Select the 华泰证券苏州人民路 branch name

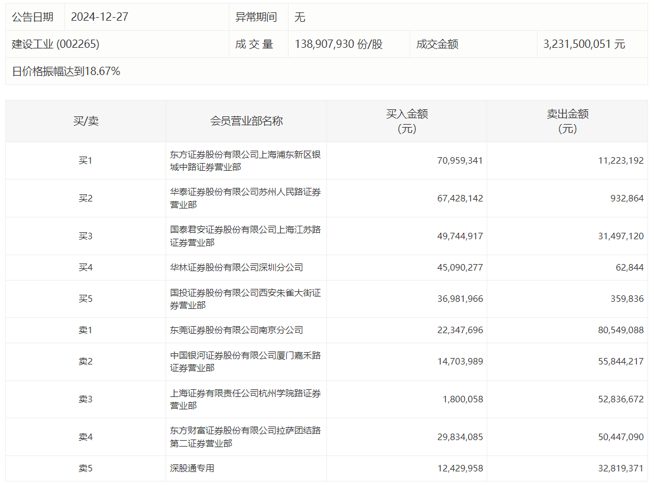(x=245, y=198)
